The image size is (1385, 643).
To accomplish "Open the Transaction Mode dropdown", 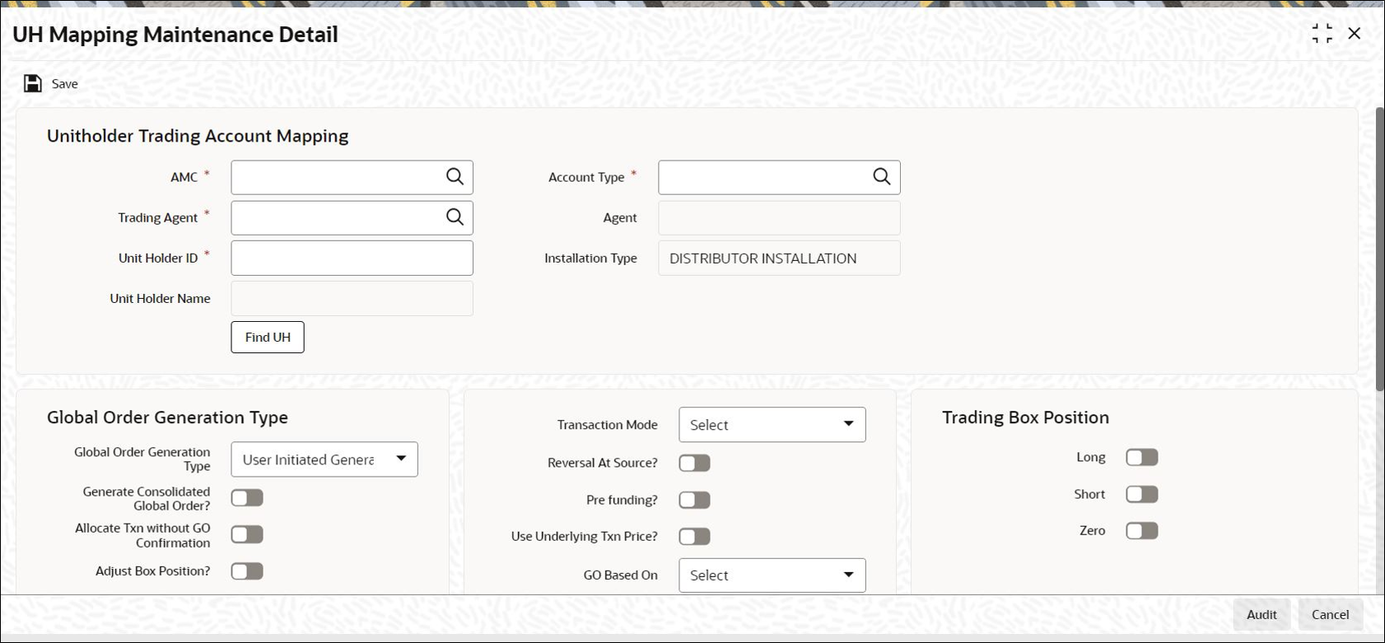I will tap(772, 425).
